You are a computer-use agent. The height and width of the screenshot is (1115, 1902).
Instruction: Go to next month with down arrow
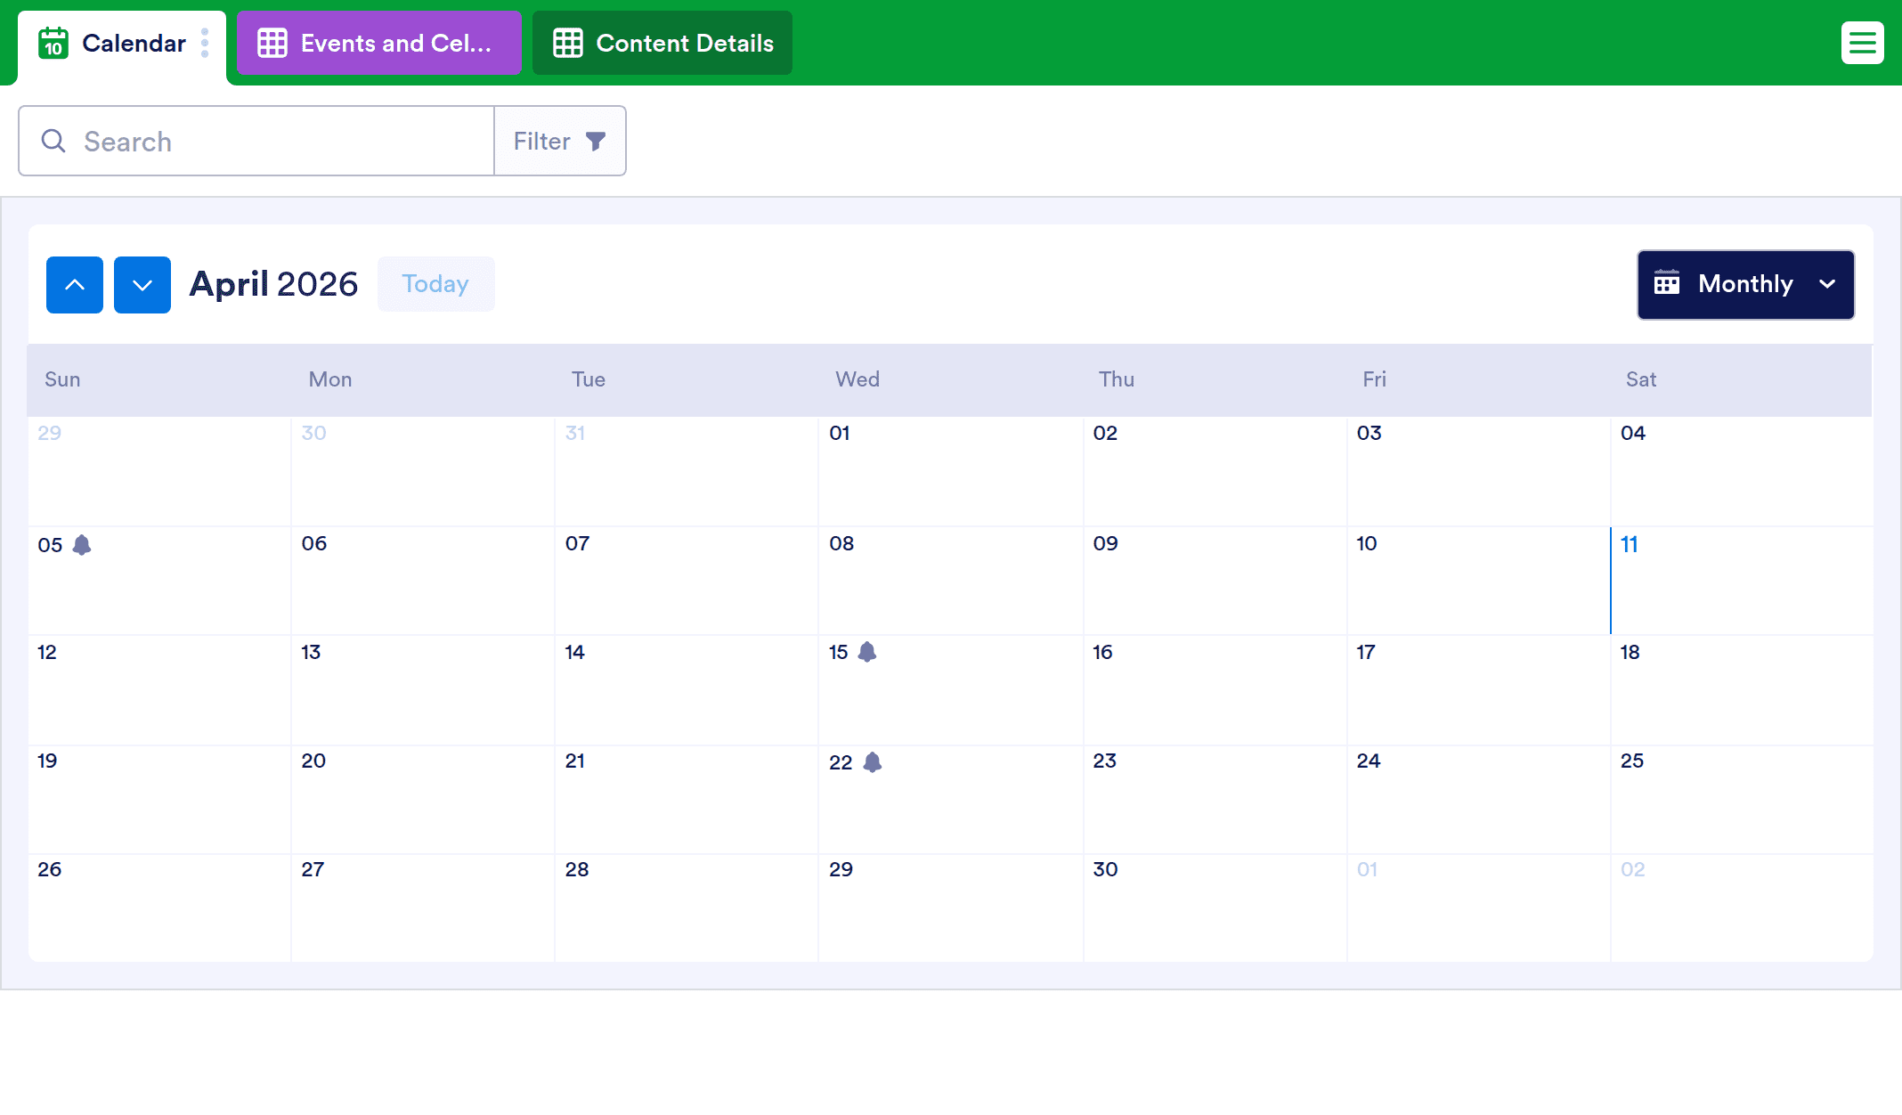click(x=142, y=285)
